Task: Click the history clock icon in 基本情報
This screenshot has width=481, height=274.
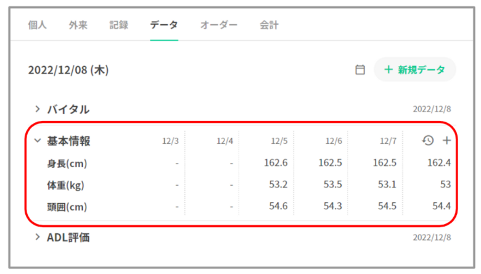Action: pos(428,141)
